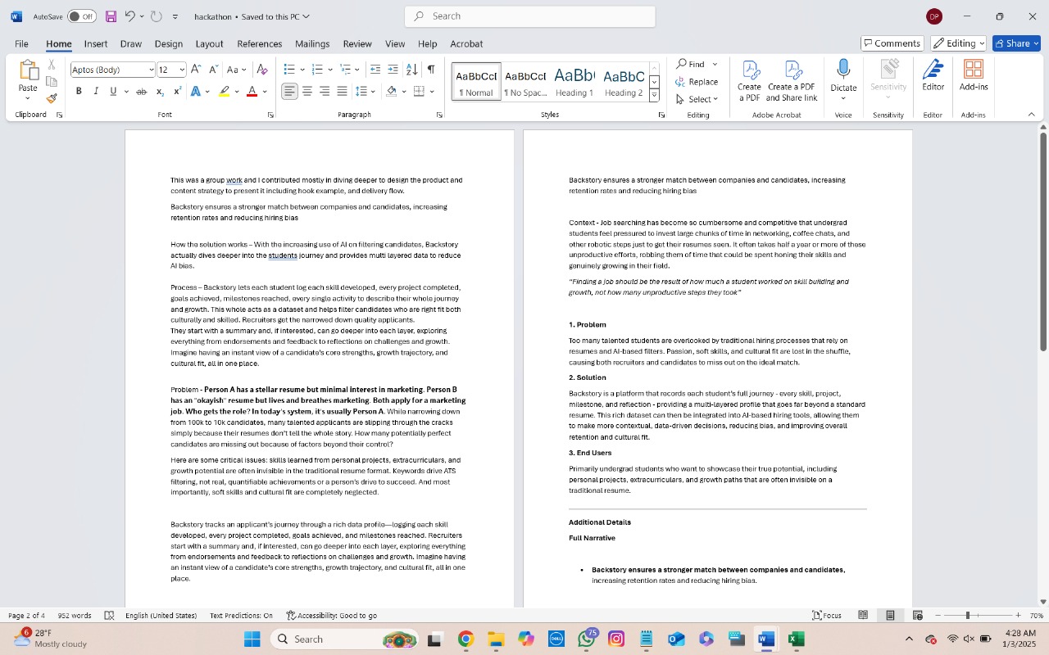Open the Insert ribbon tab
The image size is (1049, 655).
click(96, 44)
